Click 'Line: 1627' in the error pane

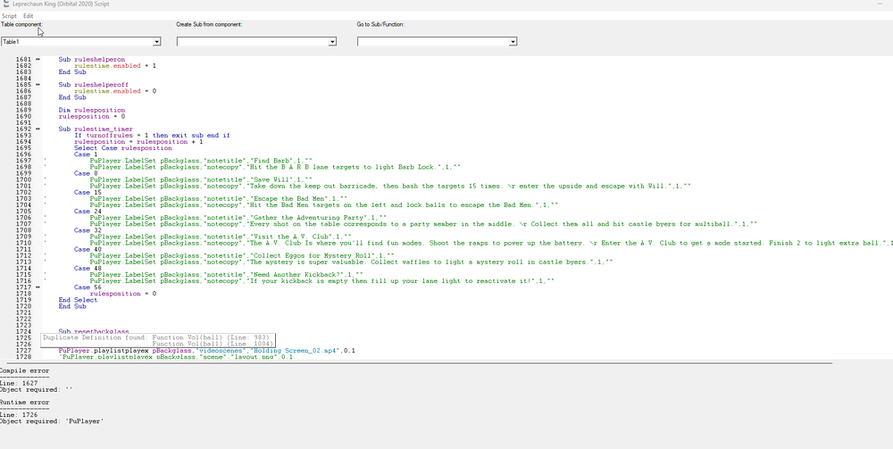[19, 384]
